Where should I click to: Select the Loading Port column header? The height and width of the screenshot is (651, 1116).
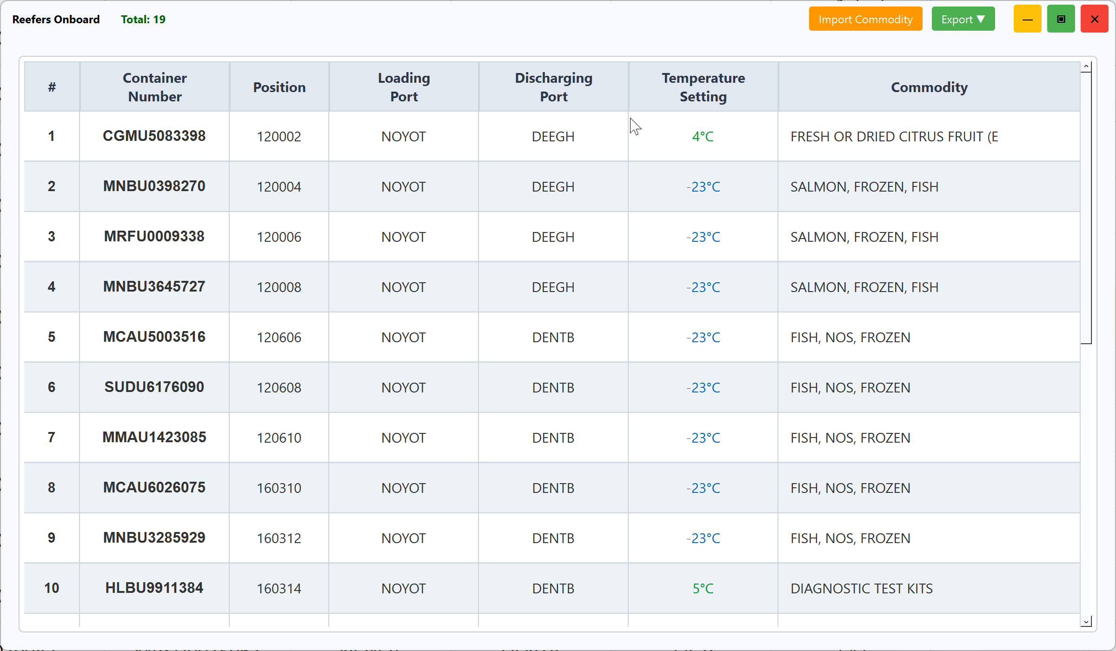click(x=404, y=87)
